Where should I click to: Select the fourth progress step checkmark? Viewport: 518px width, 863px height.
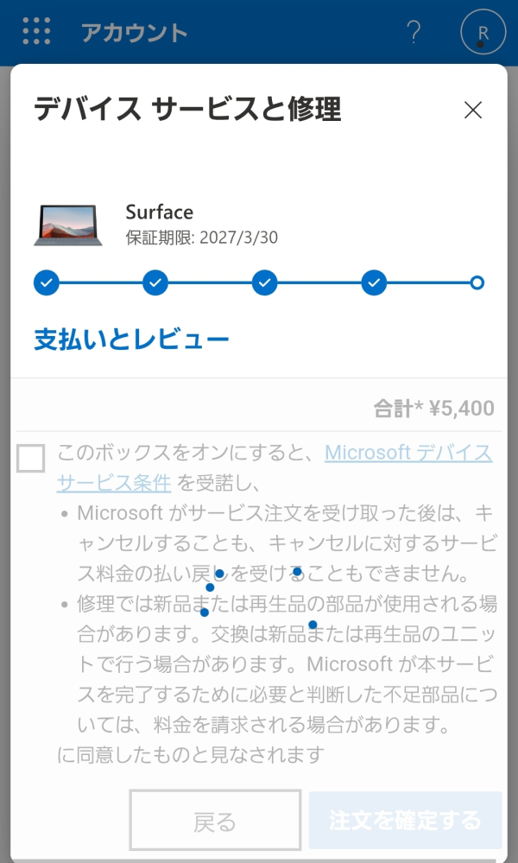click(x=373, y=282)
